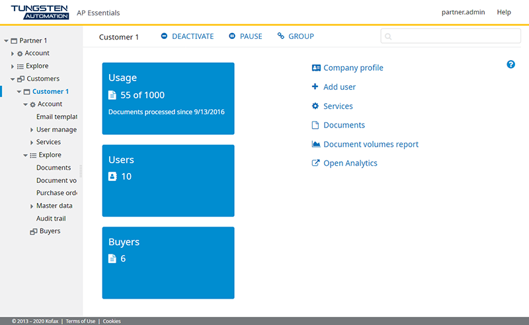The width and height of the screenshot is (529, 325).
Task: Open the Help menu in header
Action: pyautogui.click(x=504, y=13)
